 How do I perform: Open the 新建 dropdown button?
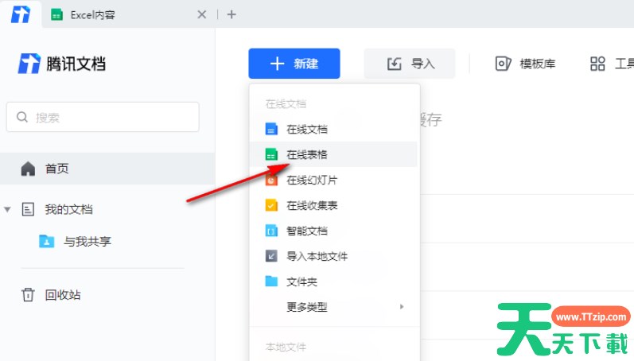[294, 64]
